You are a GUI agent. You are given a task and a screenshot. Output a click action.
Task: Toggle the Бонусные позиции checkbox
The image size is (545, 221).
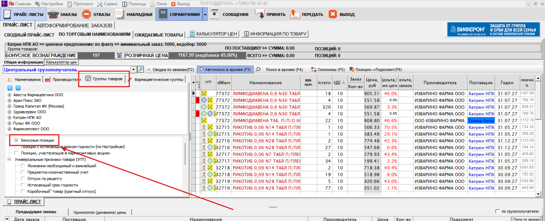click(16, 140)
